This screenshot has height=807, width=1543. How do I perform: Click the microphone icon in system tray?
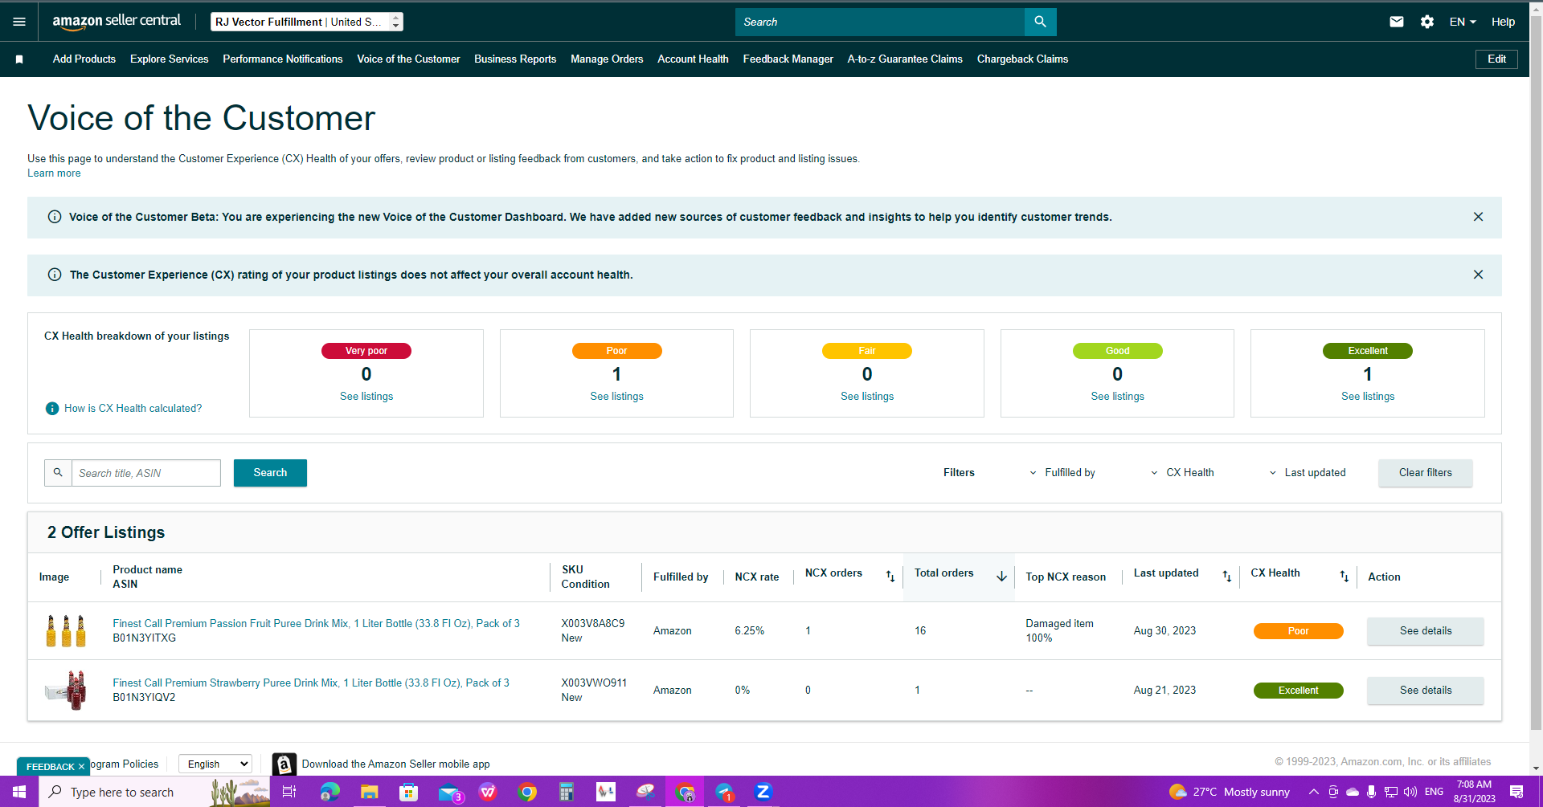1372,792
